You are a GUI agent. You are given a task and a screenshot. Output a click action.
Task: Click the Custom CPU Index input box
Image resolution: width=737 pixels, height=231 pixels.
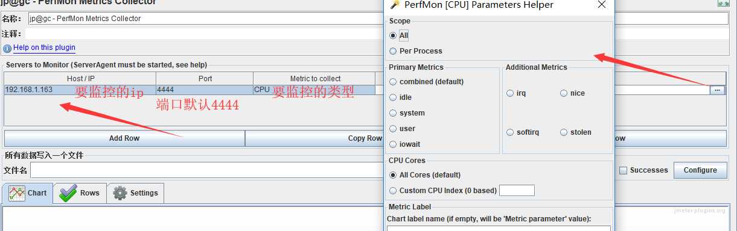pyautogui.click(x=517, y=191)
